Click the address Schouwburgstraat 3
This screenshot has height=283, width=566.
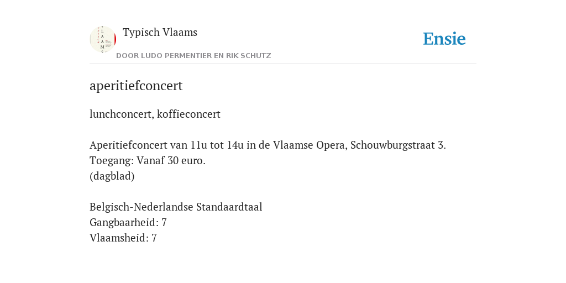click(397, 145)
